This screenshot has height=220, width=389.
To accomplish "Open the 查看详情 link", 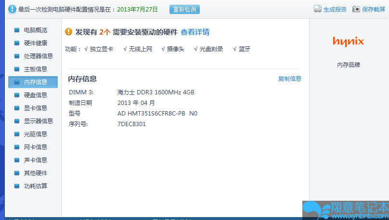I will coord(195,32).
